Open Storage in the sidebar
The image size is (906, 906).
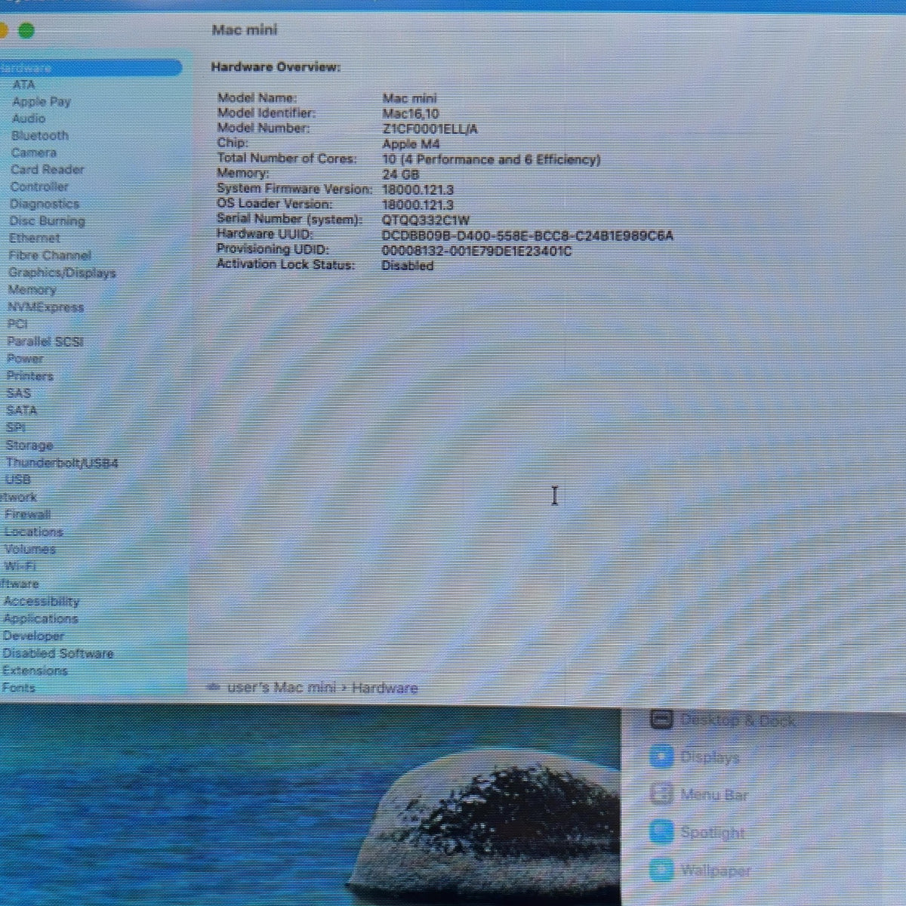tap(29, 445)
